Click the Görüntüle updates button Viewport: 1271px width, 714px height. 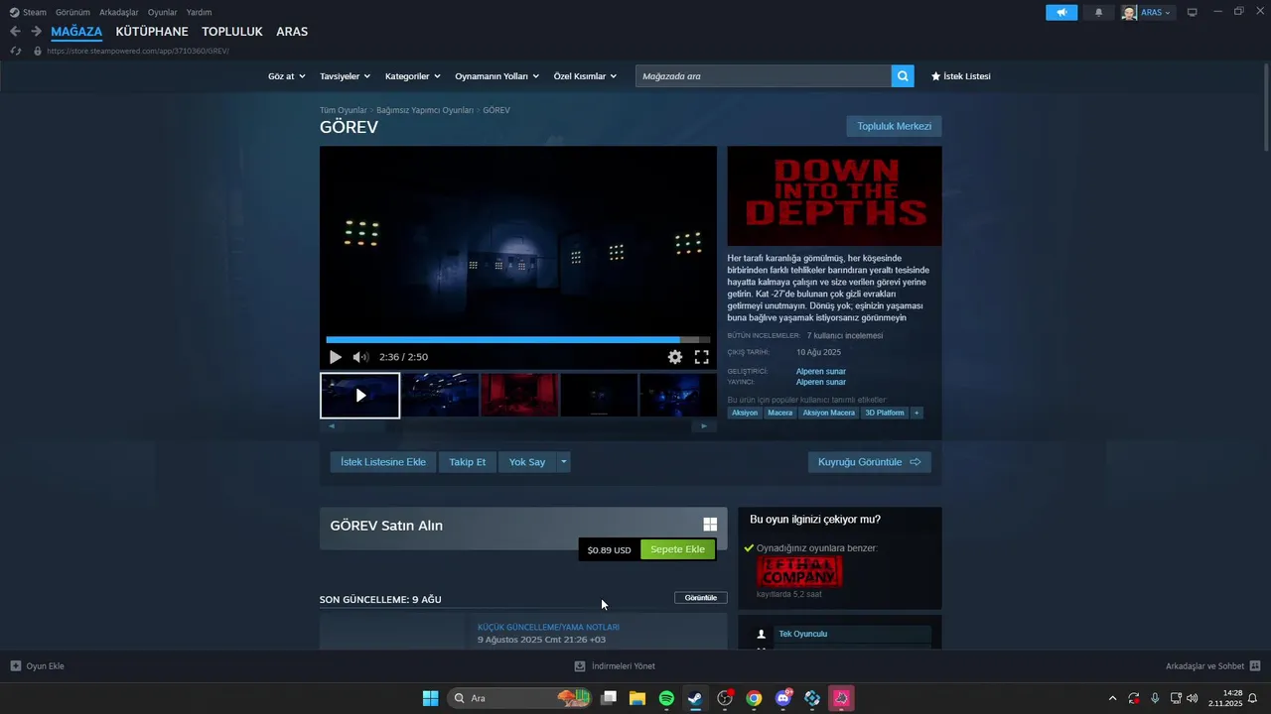tap(701, 598)
